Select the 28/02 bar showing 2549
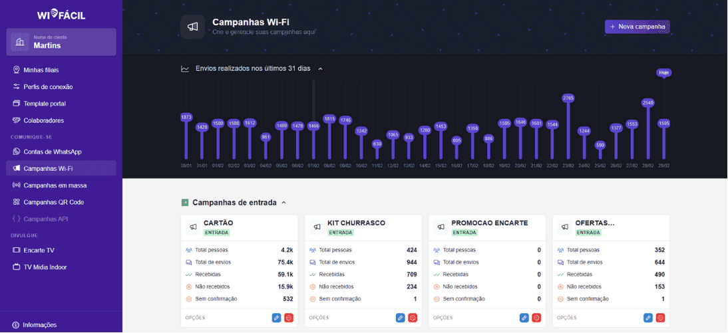 648,130
